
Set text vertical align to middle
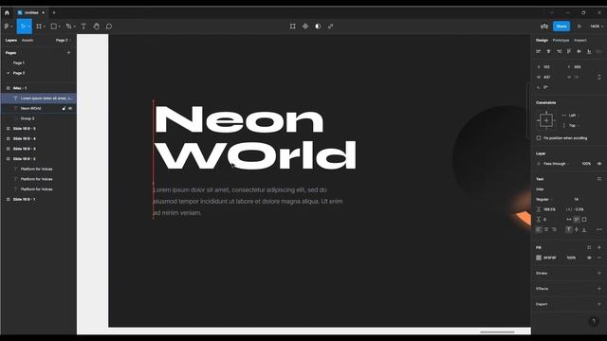[x=577, y=229]
